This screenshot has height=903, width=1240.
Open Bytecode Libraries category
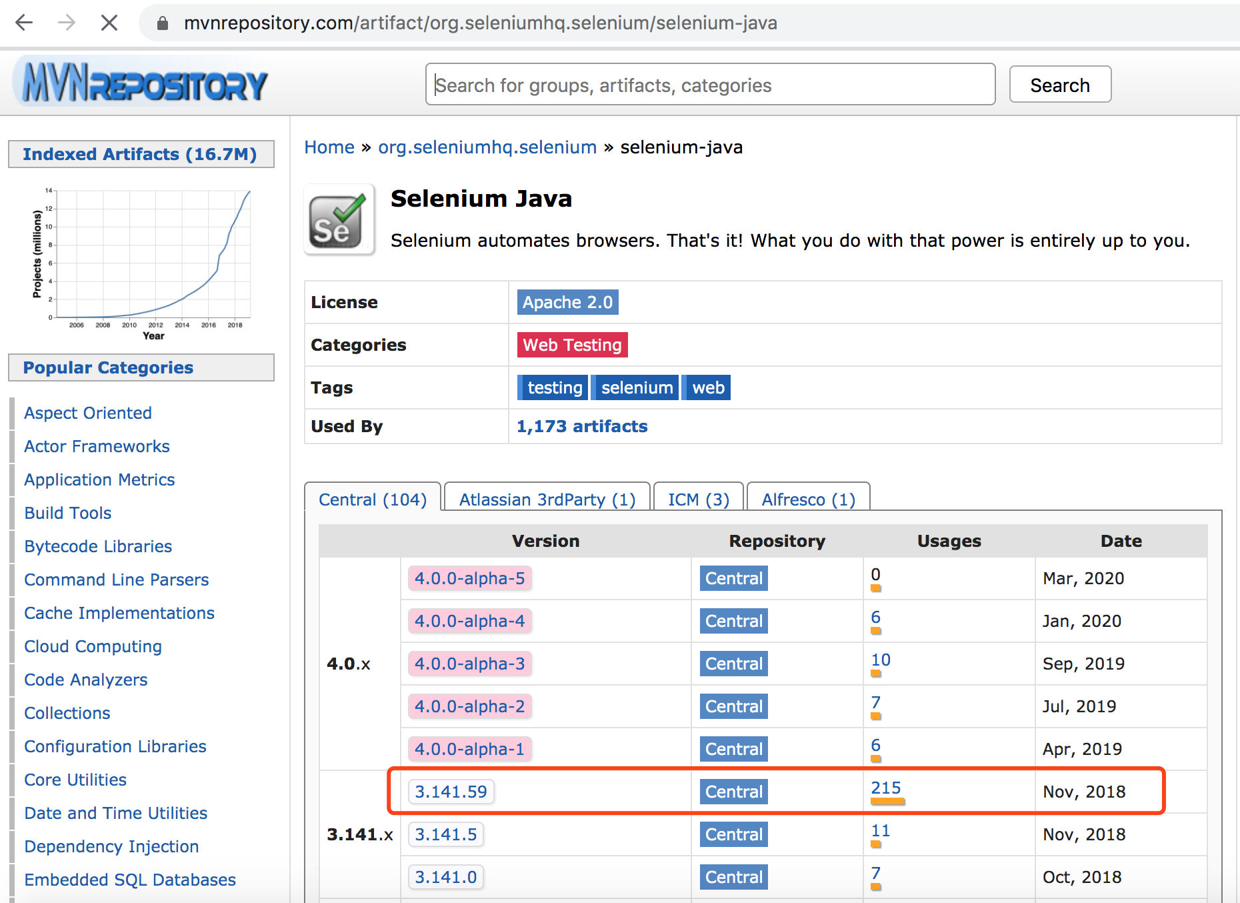[x=98, y=546]
